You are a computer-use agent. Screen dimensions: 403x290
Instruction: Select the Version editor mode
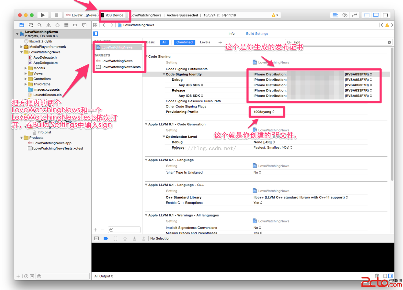(x=354, y=15)
